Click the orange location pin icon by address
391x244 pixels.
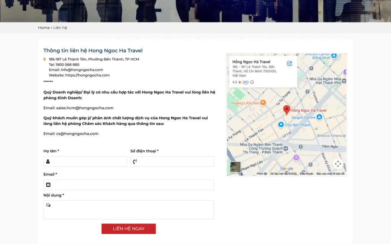pos(45,59)
